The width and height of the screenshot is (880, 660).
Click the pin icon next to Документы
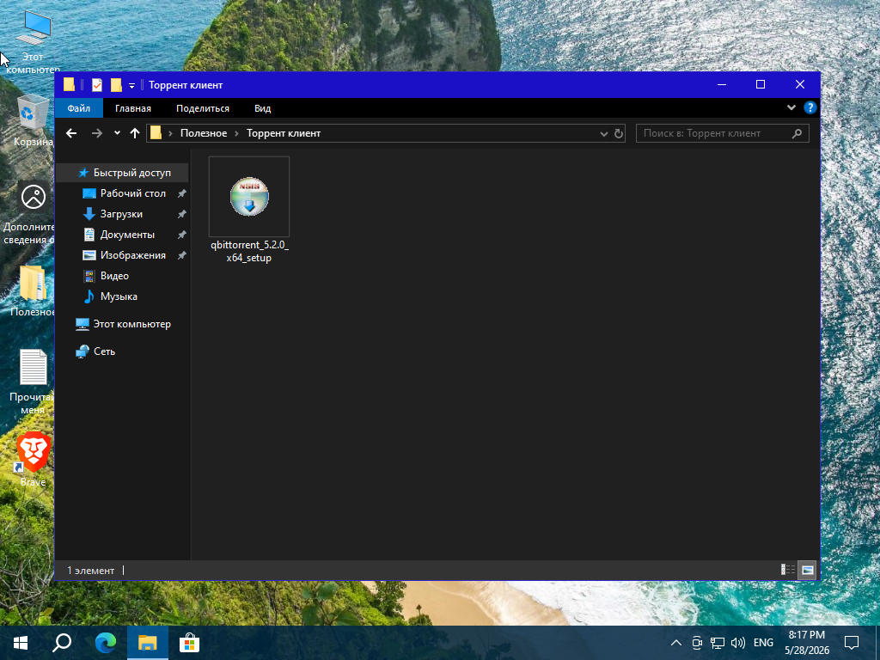pyautogui.click(x=182, y=235)
